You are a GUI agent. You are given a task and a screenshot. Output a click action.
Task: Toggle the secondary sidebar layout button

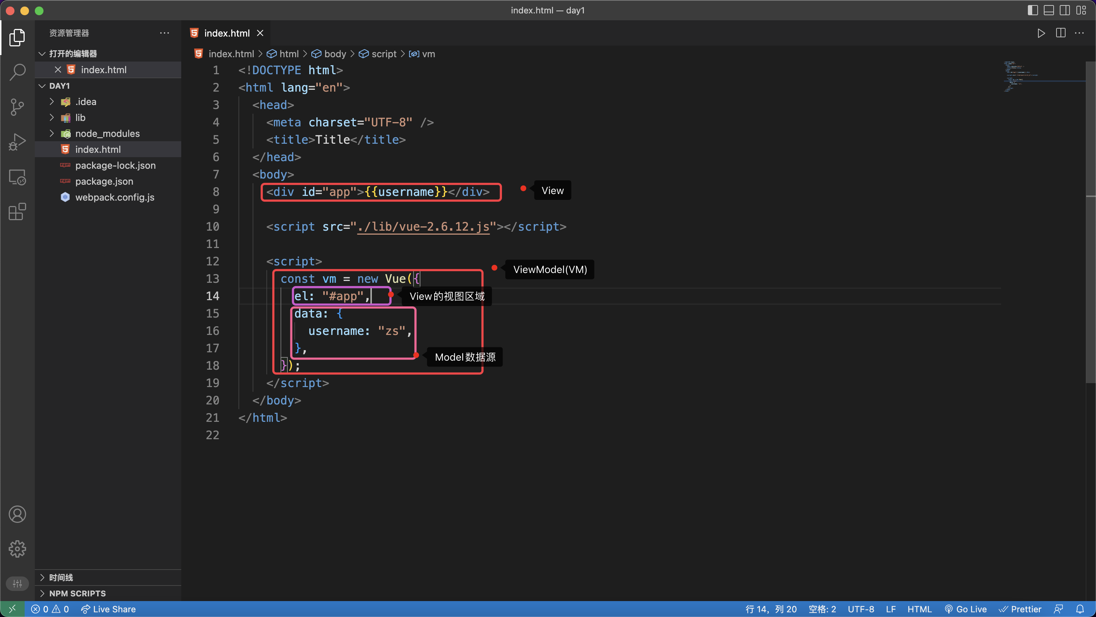(x=1065, y=10)
